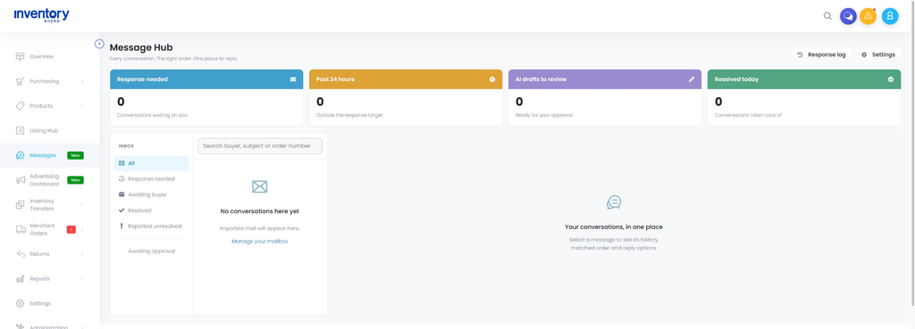Click the 'Conversations taken care of' text
Screen dimensions: 915x329
(x=748, y=115)
